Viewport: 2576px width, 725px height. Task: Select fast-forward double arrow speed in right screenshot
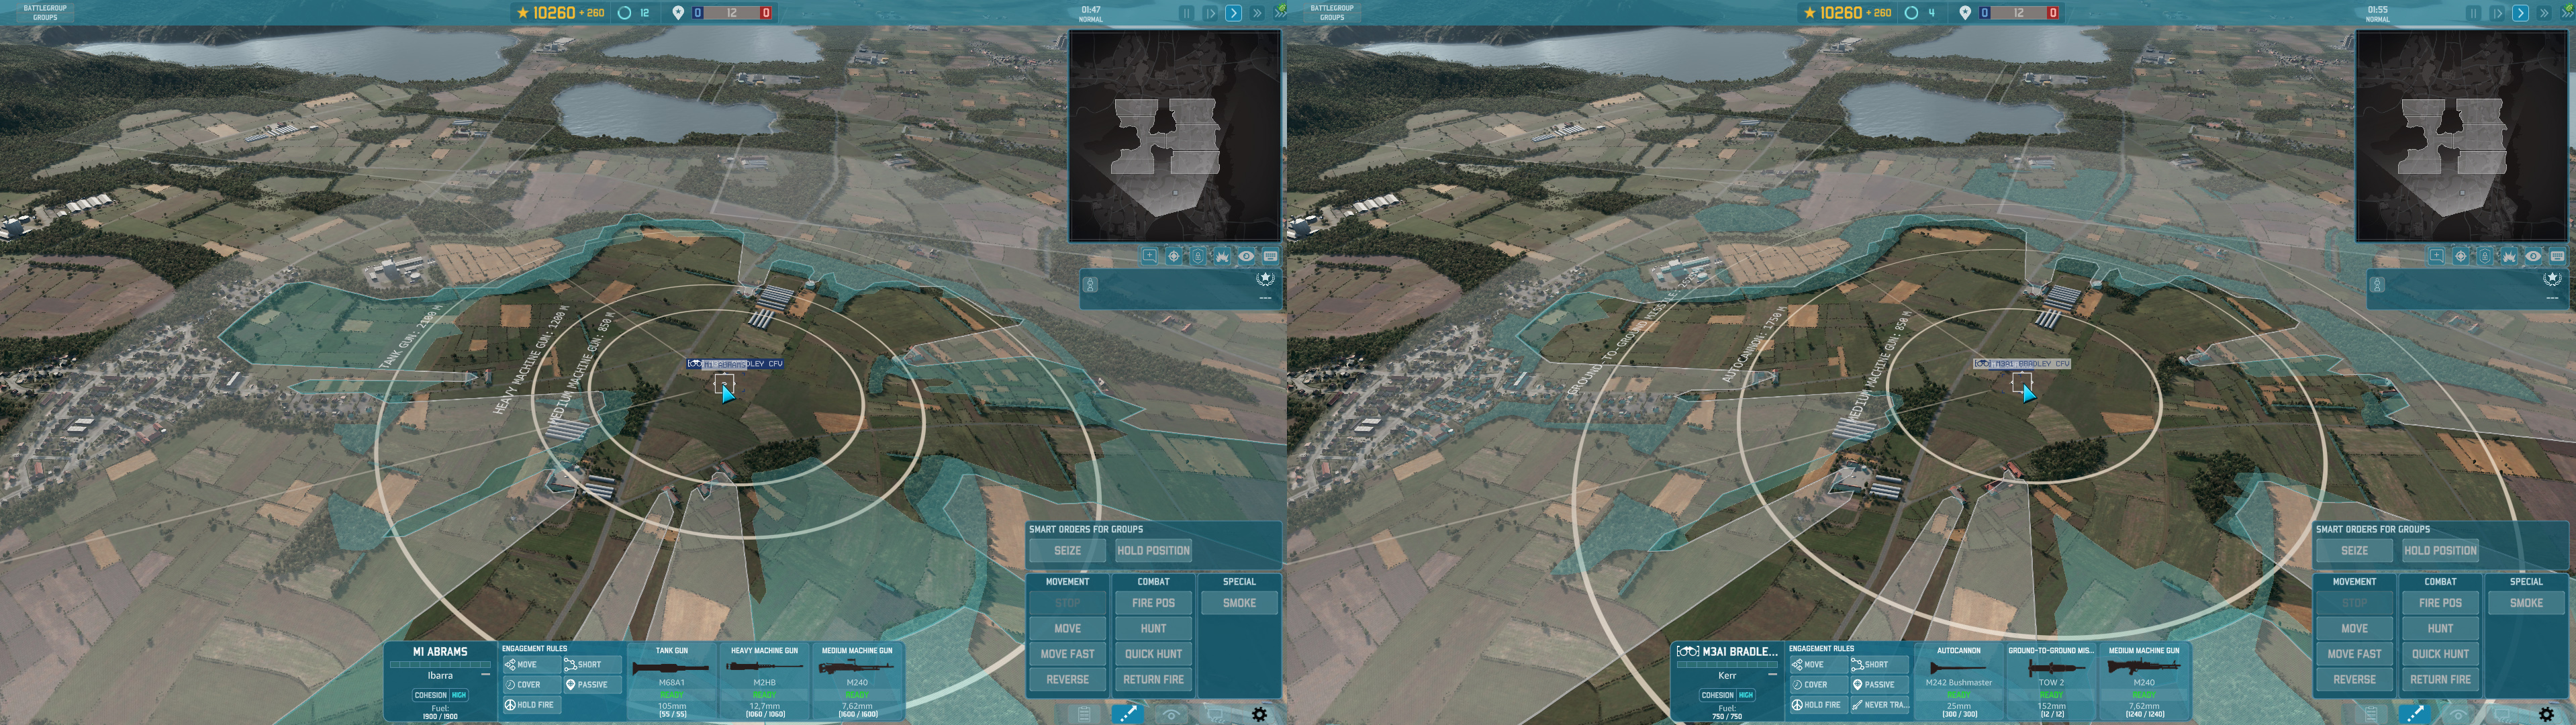(2544, 13)
